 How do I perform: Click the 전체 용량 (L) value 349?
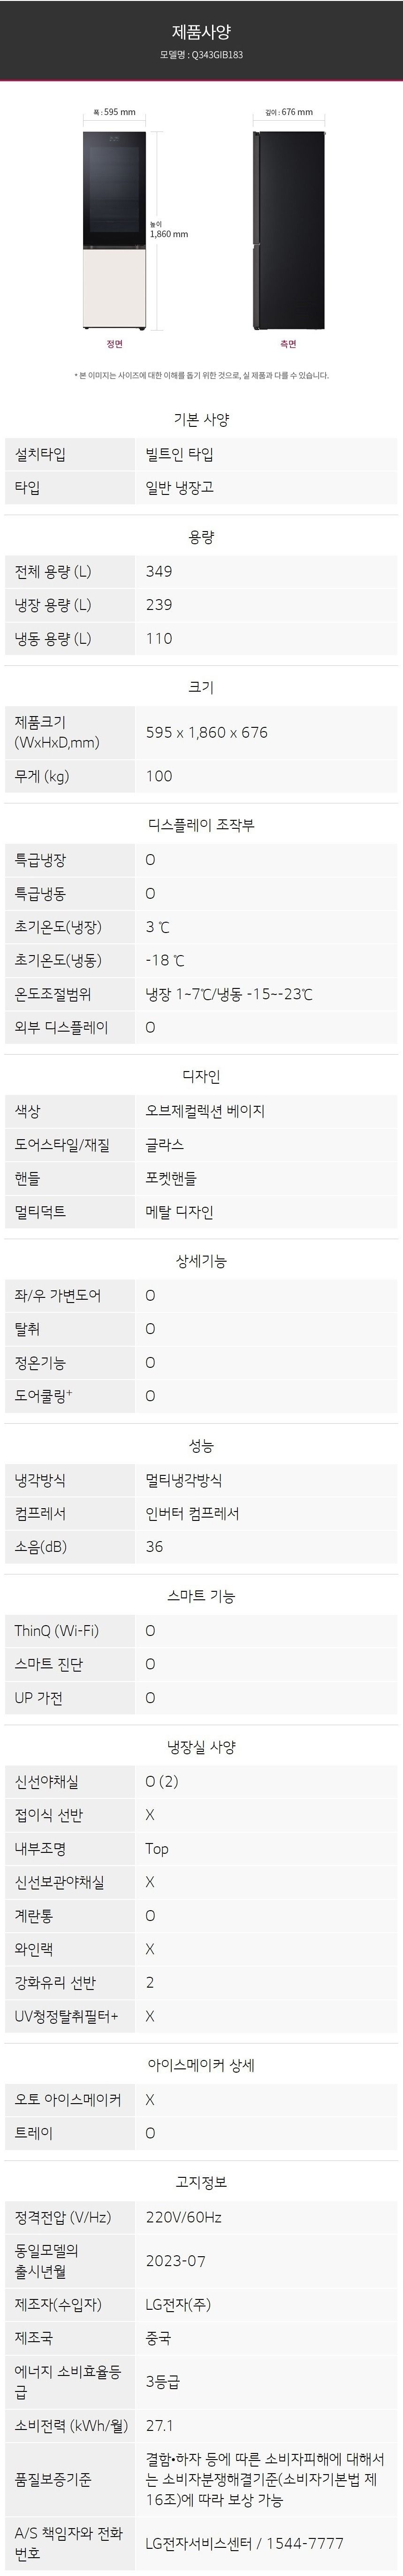159,572
